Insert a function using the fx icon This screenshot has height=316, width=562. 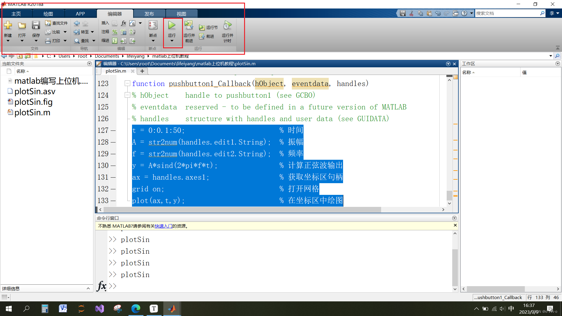124,23
